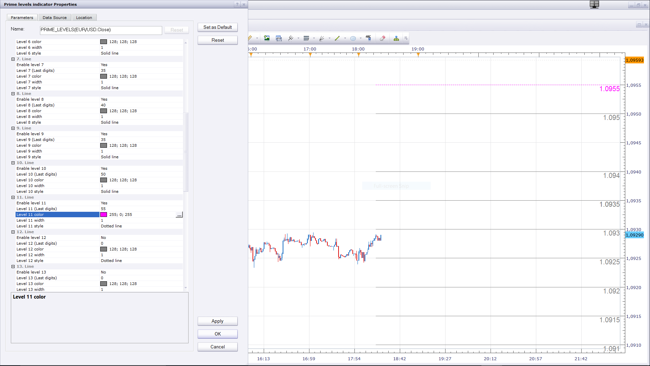The image size is (650, 366).
Task: Open the toolbar overflow options icon
Action: click(406, 38)
